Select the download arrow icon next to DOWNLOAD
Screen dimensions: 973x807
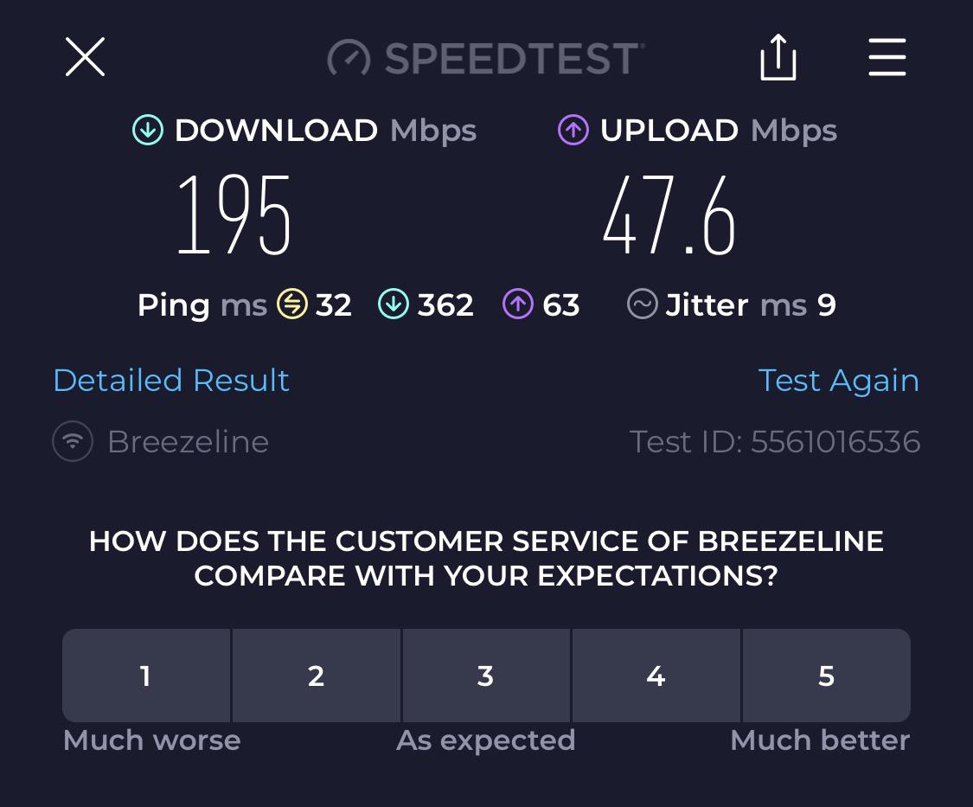coord(147,130)
